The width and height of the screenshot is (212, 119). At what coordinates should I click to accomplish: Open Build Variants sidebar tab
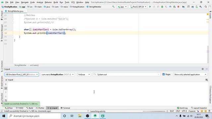[2, 82]
